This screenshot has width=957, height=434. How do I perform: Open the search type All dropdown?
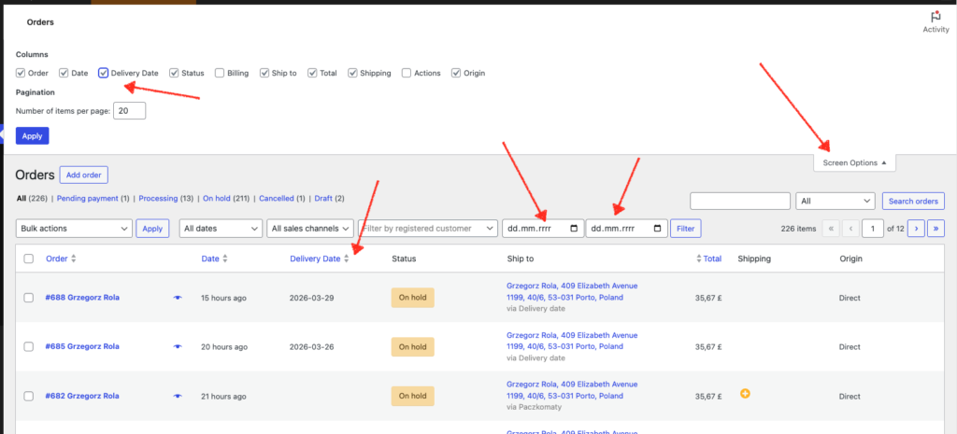836,202
